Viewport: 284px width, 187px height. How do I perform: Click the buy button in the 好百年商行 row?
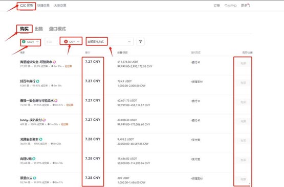click(243, 83)
